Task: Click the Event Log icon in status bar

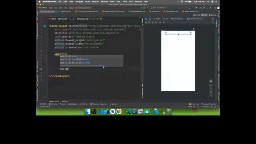Action: [x=194, y=104]
